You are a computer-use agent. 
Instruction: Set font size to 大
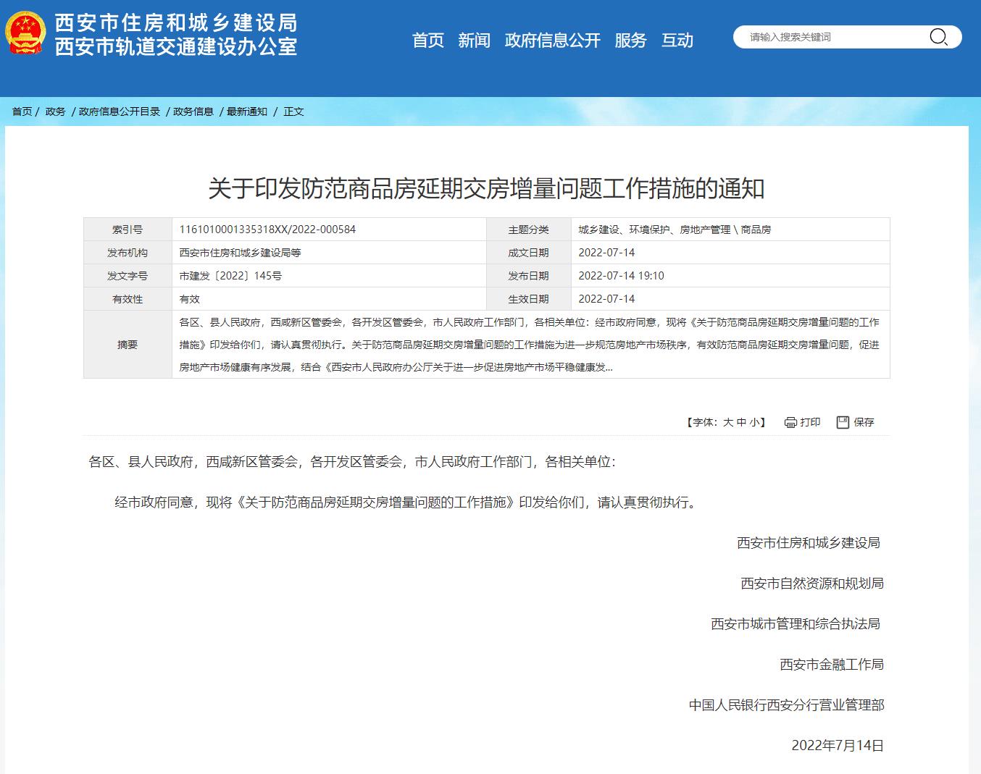(x=727, y=422)
